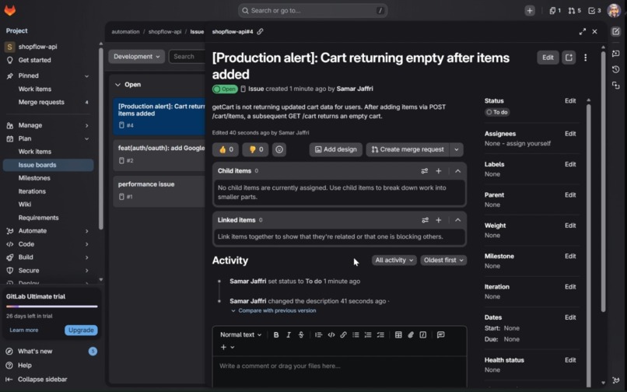
Task: Open the user avatar menu
Action: click(x=614, y=11)
